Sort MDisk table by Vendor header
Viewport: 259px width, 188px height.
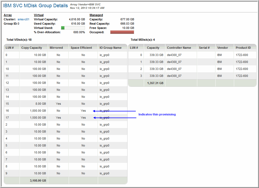[x=222, y=48]
